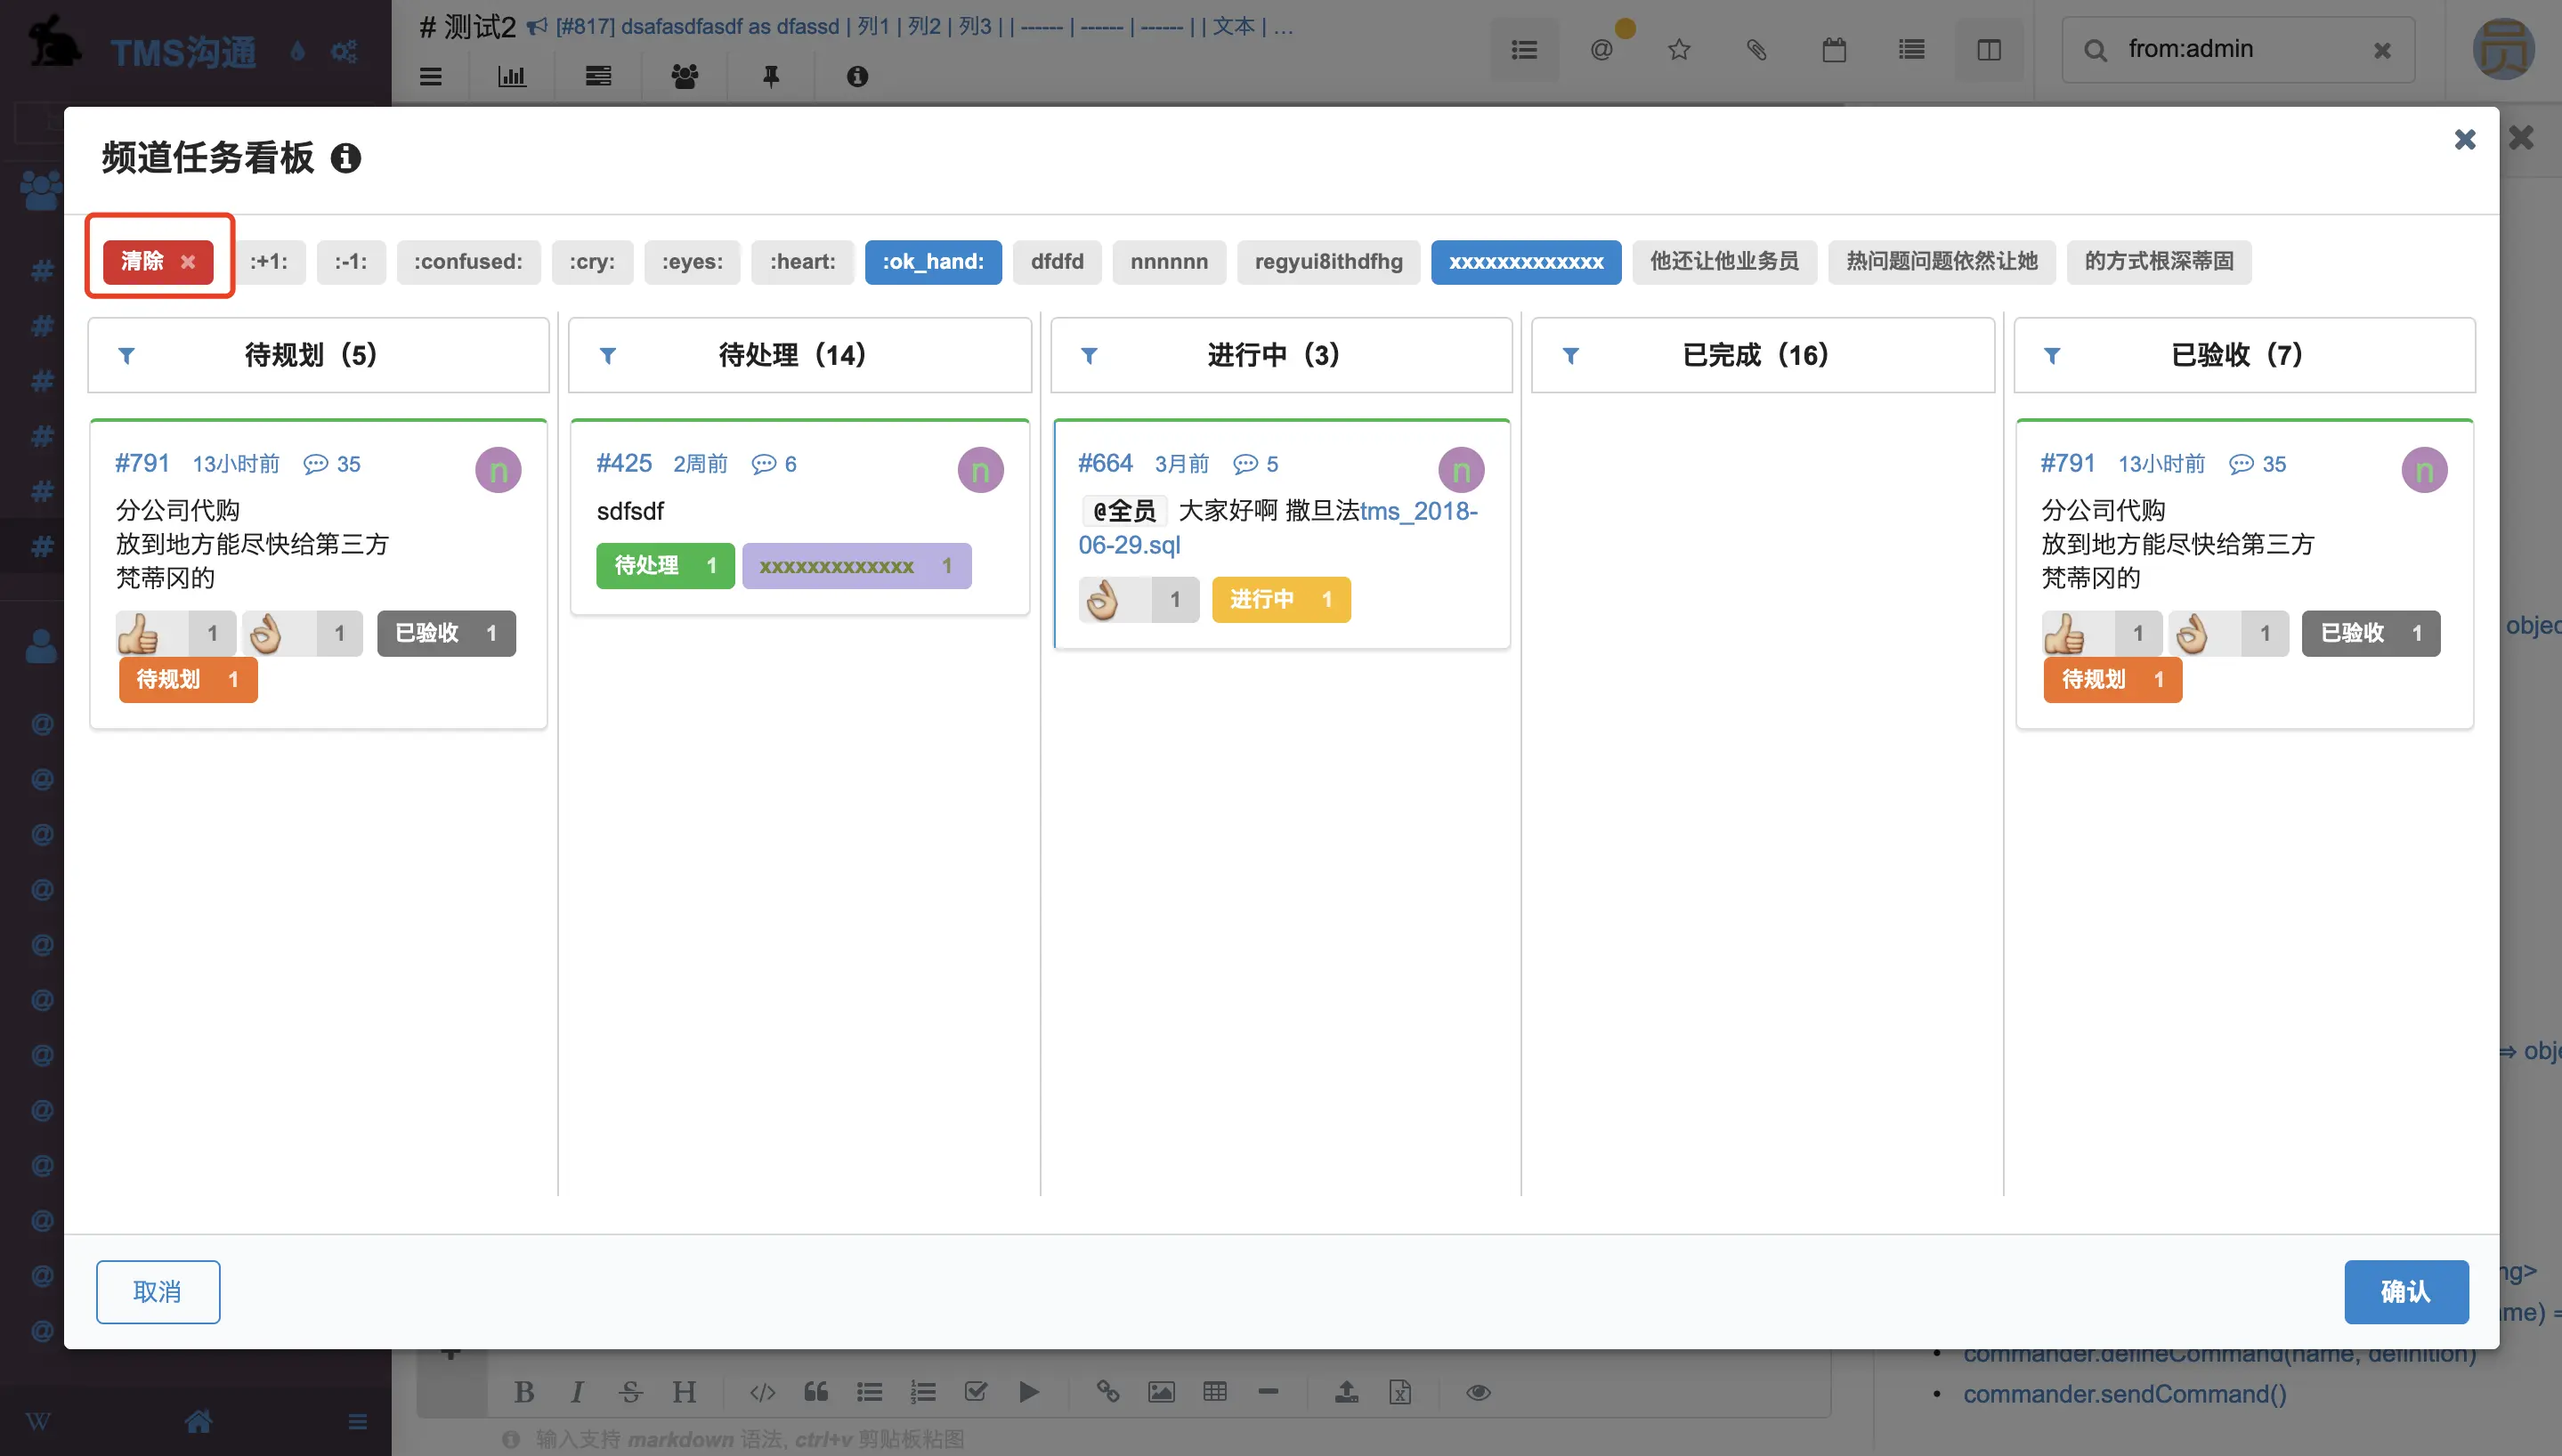Image resolution: width=2562 pixels, height=1456 pixels.
Task: Click thumbs-up reaction on #791 in 待规划
Action: coord(175,633)
